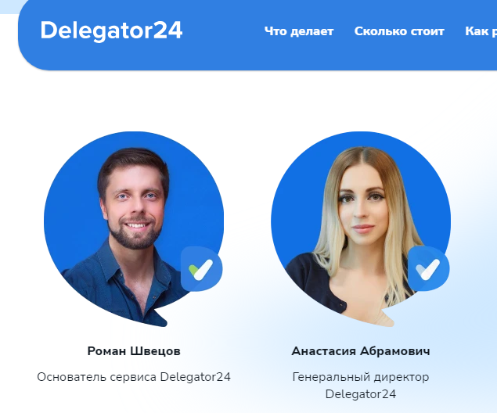Click the Delegator24 logo in header
497x413 pixels.
(x=111, y=31)
